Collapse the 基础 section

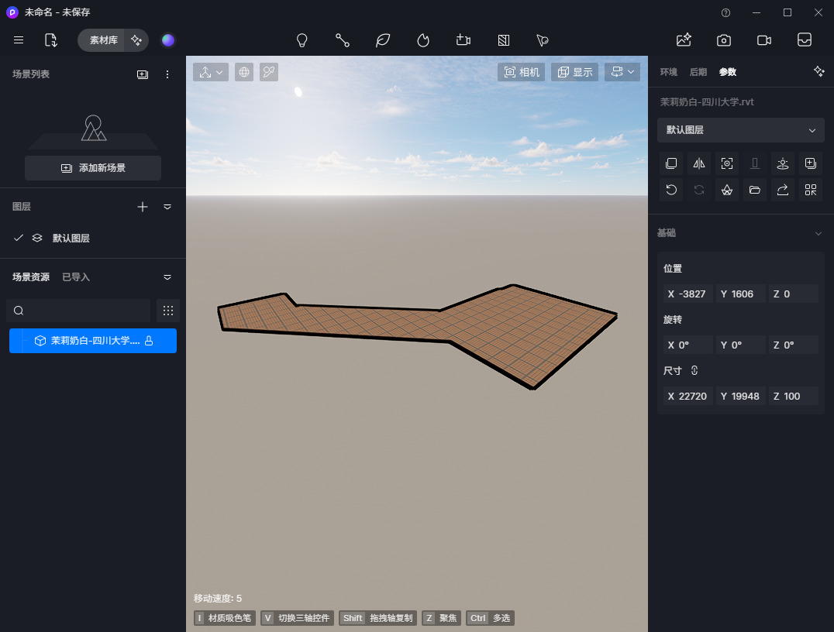[x=818, y=233]
